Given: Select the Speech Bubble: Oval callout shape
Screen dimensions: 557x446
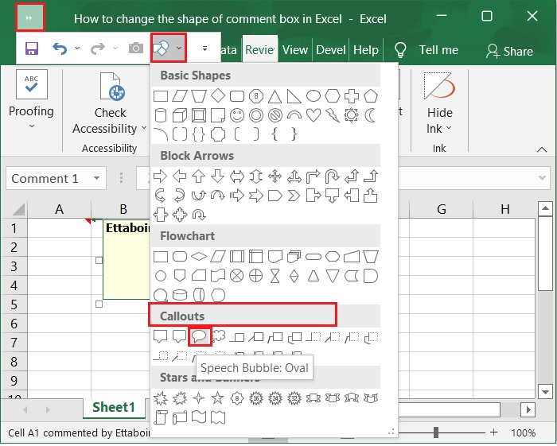Looking at the screenshot, I should (200, 336).
